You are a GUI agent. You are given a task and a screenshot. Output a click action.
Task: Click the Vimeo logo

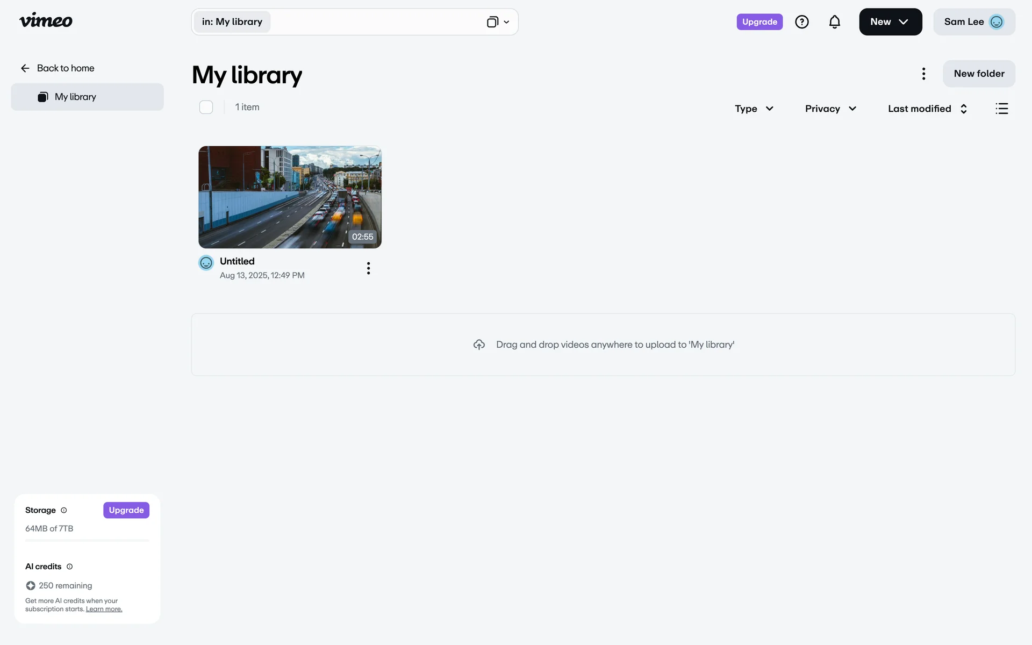[x=46, y=21]
